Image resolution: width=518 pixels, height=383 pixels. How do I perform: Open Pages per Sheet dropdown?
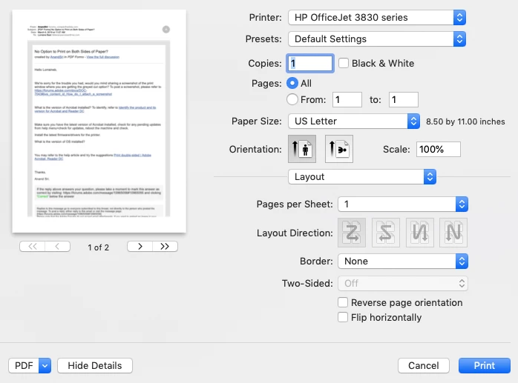coord(403,204)
